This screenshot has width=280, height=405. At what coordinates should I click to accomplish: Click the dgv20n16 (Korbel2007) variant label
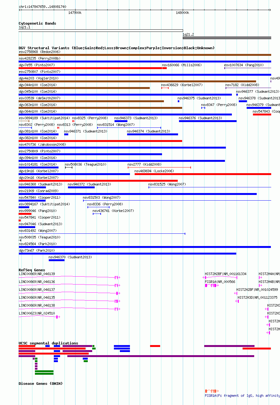click(39, 178)
